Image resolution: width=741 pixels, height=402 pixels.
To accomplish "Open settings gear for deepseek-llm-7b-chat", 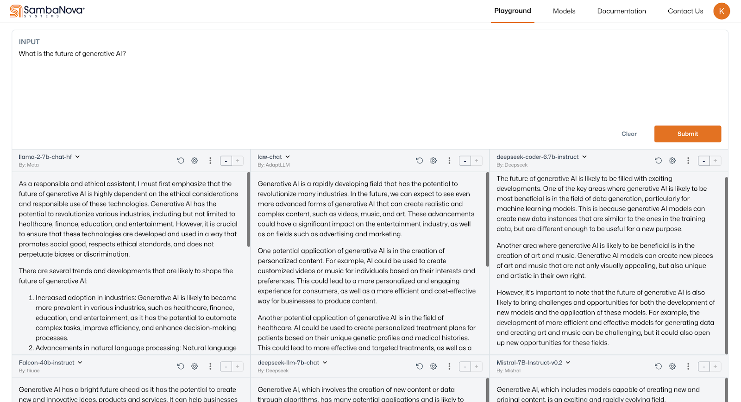I will (433, 366).
